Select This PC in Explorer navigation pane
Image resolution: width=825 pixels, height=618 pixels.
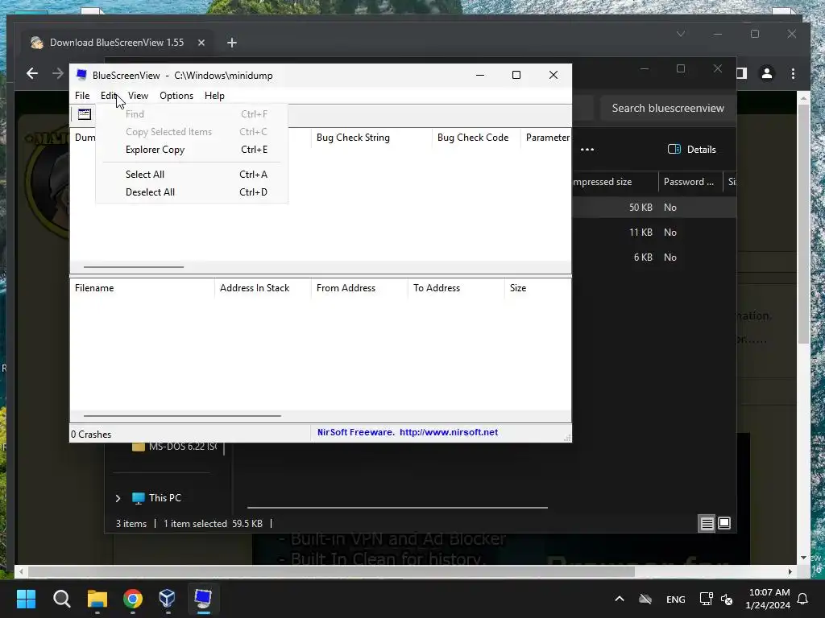[164, 498]
